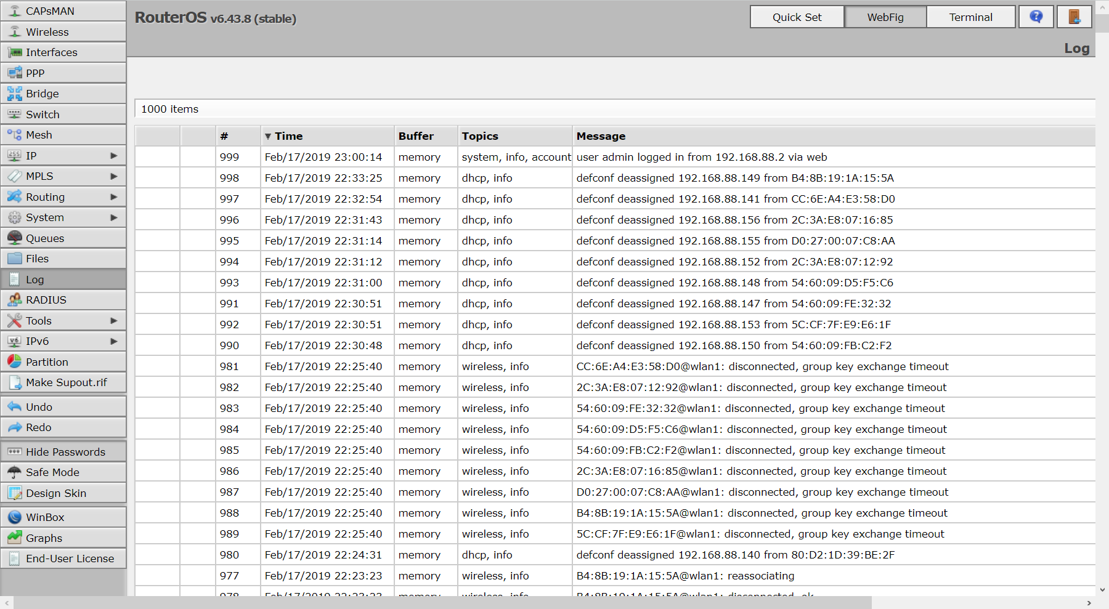
Task: Click message for log entry 980
Action: pos(736,555)
